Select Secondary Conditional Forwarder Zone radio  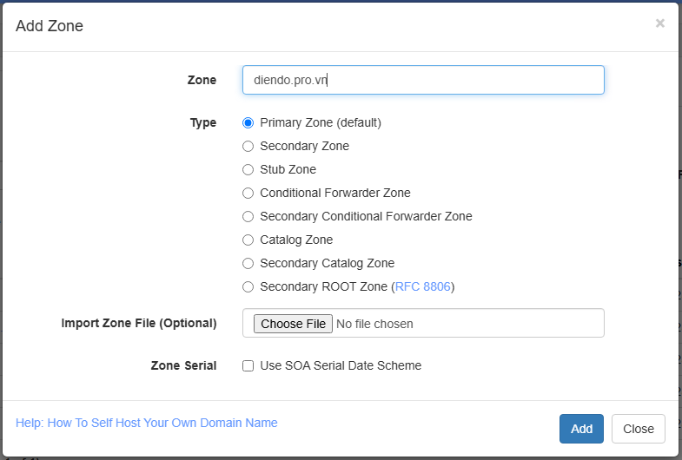tap(248, 217)
